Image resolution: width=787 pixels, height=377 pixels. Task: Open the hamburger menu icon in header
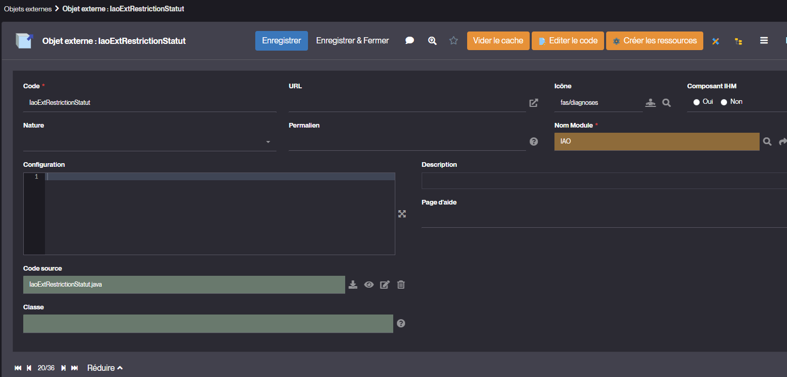click(x=764, y=41)
